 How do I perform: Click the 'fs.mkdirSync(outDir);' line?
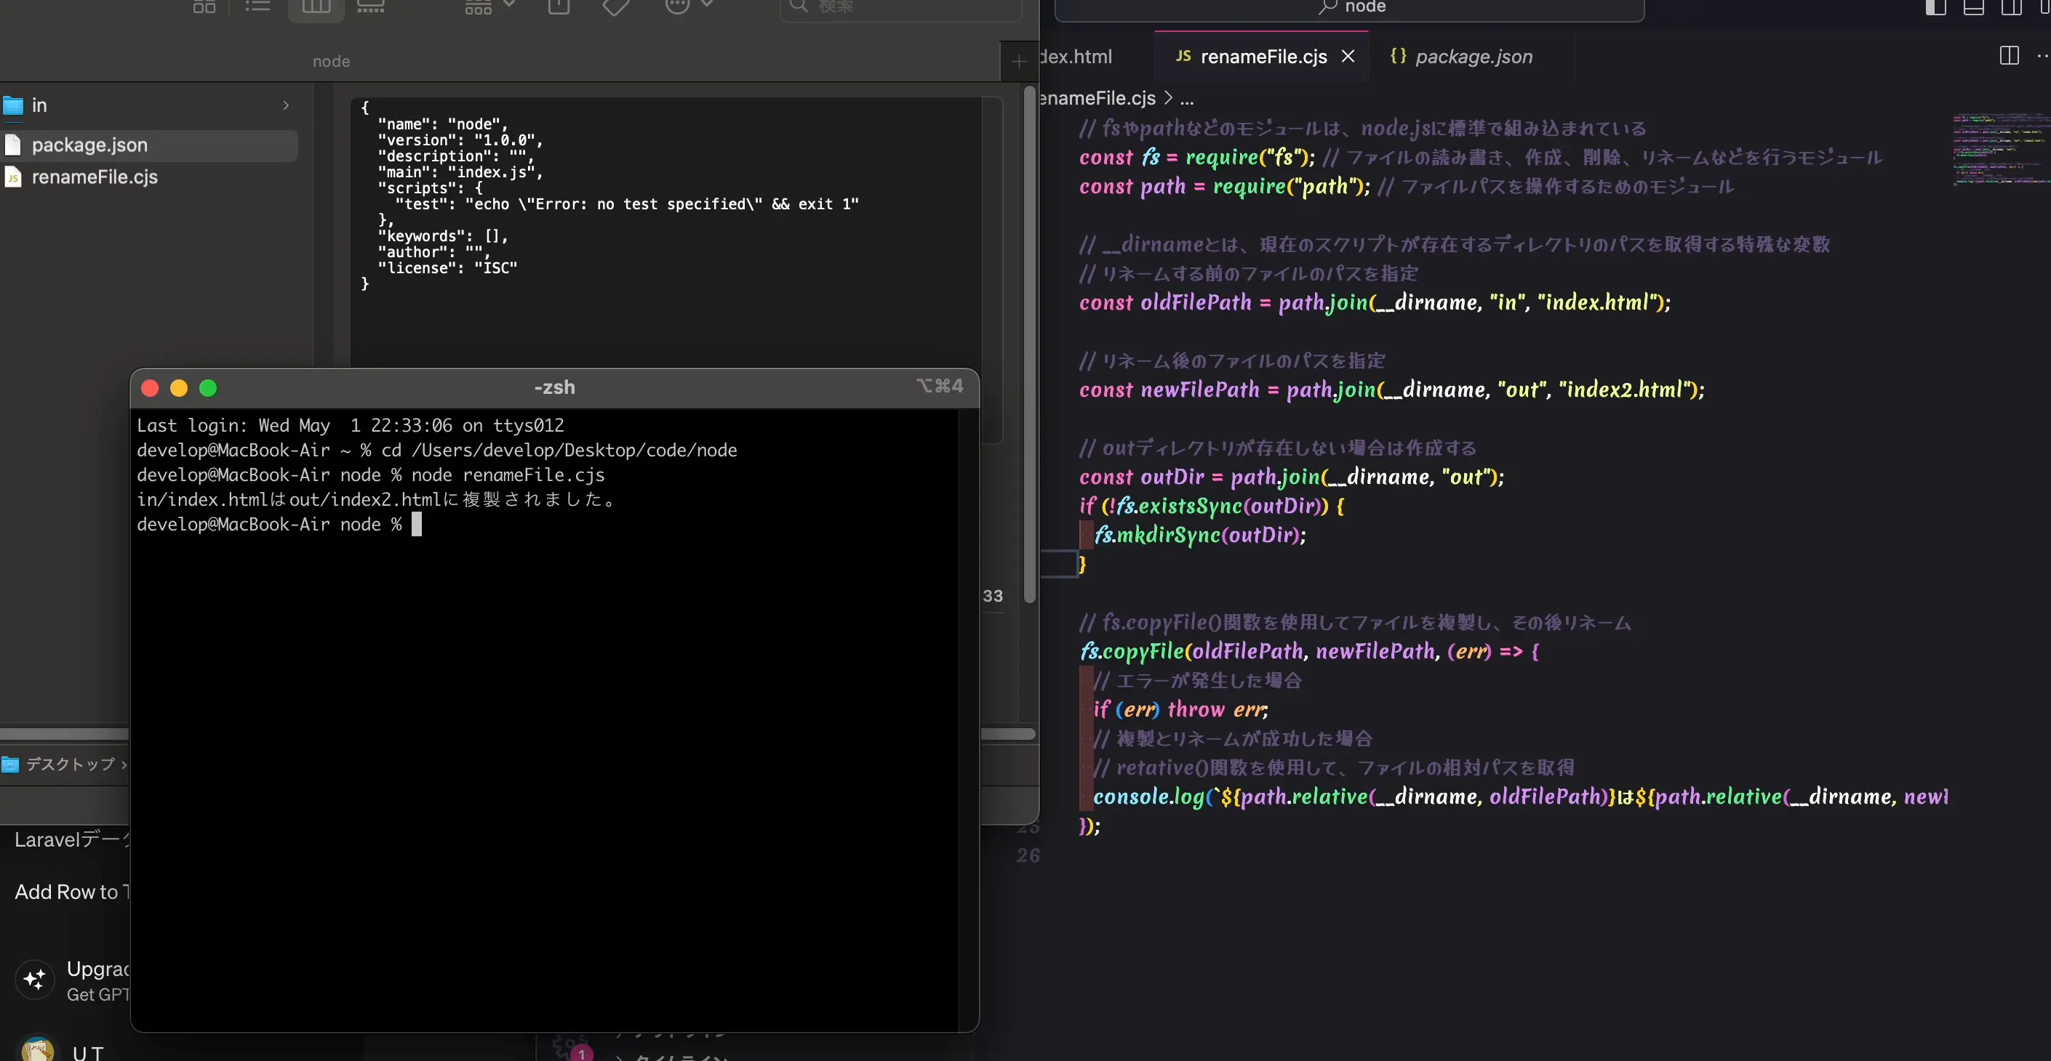coord(1200,534)
